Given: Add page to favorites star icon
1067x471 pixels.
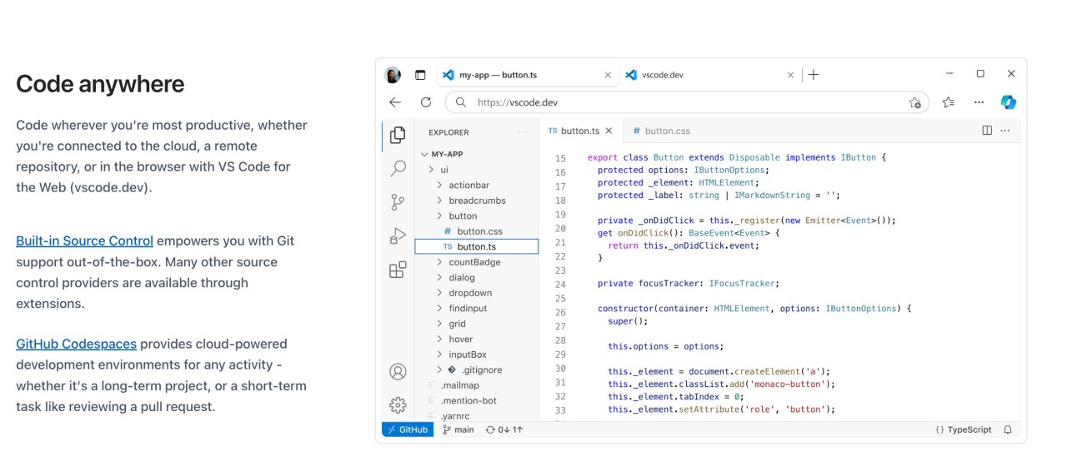Looking at the screenshot, I should point(914,102).
